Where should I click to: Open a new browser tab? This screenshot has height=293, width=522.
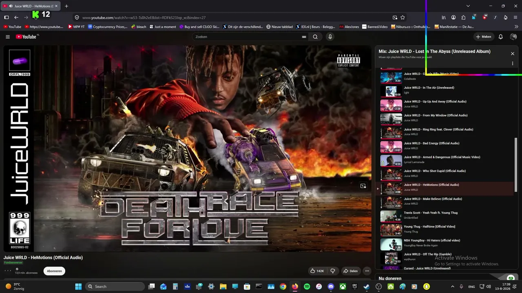click(x=66, y=6)
